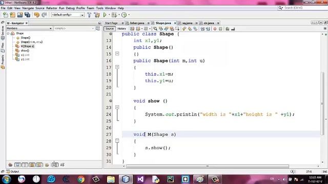Click the Shift Line Left icon
The height and width of the screenshot is (184, 328).
click(x=202, y=29)
